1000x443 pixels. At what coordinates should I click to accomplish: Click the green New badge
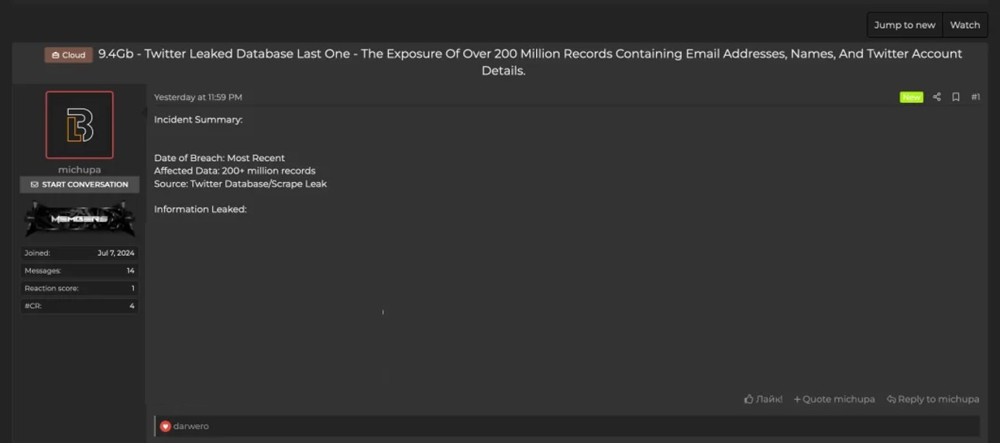click(x=911, y=97)
